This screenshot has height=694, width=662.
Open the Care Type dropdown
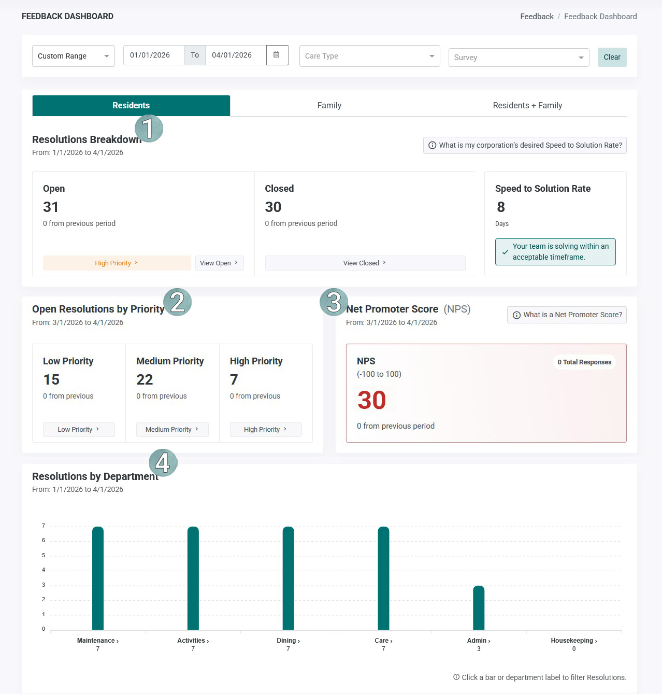pyautogui.click(x=370, y=56)
